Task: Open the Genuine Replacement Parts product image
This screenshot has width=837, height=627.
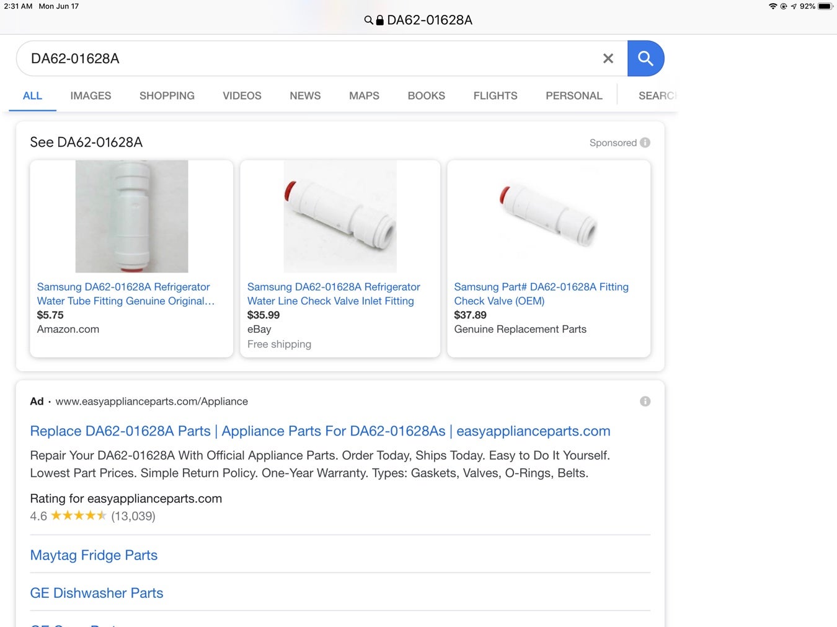Action: click(x=548, y=216)
